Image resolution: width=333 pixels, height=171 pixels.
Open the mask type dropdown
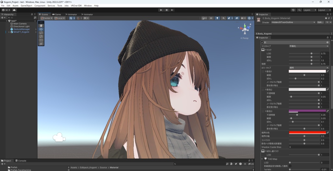click(309, 46)
